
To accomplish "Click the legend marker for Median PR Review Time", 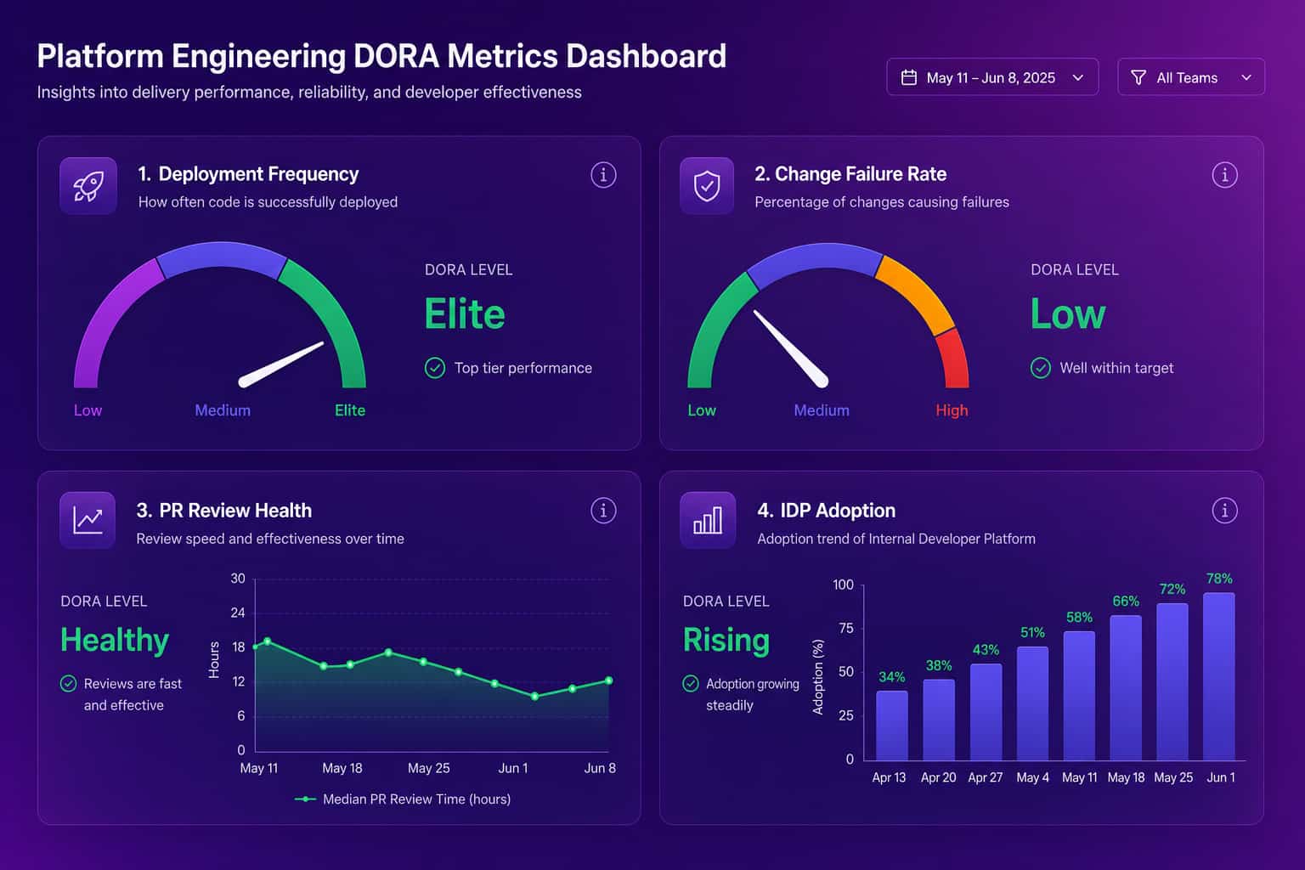I will point(304,799).
